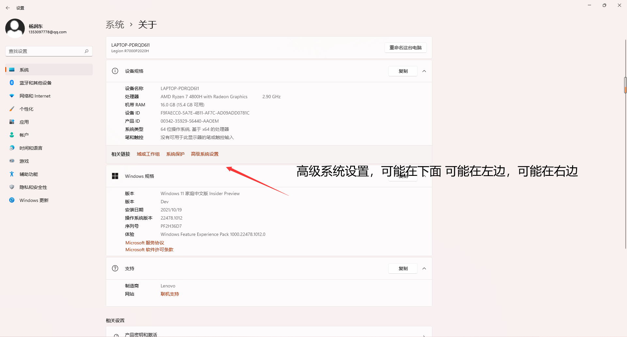
Task: Click the search magnifier icon
Action: pyautogui.click(x=87, y=51)
